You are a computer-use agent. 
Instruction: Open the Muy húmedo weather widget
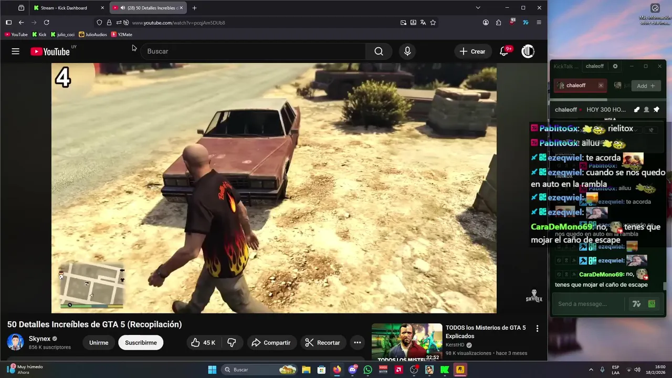click(25, 370)
